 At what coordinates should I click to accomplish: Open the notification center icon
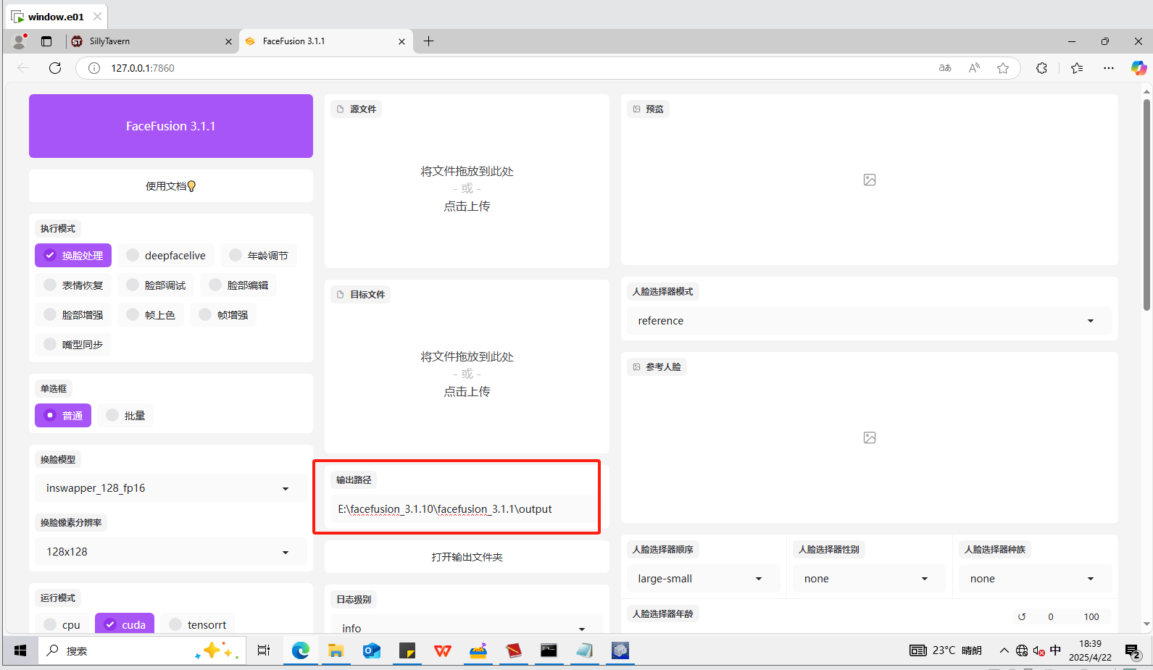[x=1133, y=650]
